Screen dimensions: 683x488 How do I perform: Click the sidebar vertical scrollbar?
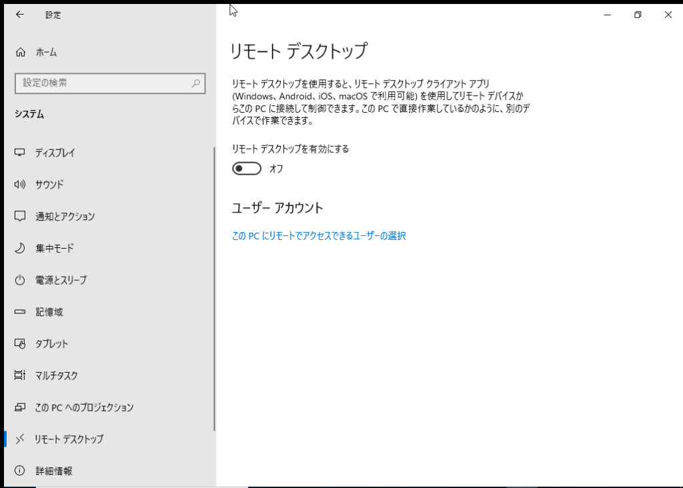coord(214,287)
